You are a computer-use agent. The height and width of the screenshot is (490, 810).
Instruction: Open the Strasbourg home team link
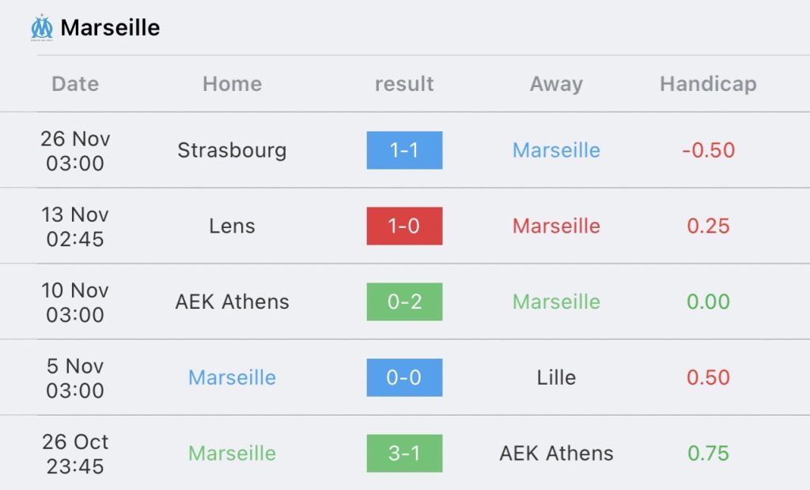[x=232, y=150]
